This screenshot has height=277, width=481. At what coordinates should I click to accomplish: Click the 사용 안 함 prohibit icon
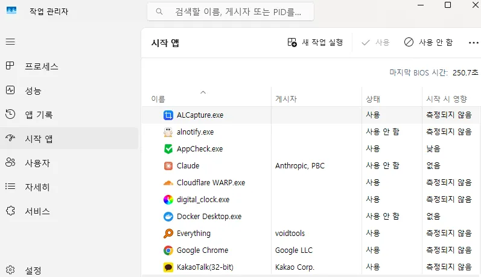coord(409,42)
